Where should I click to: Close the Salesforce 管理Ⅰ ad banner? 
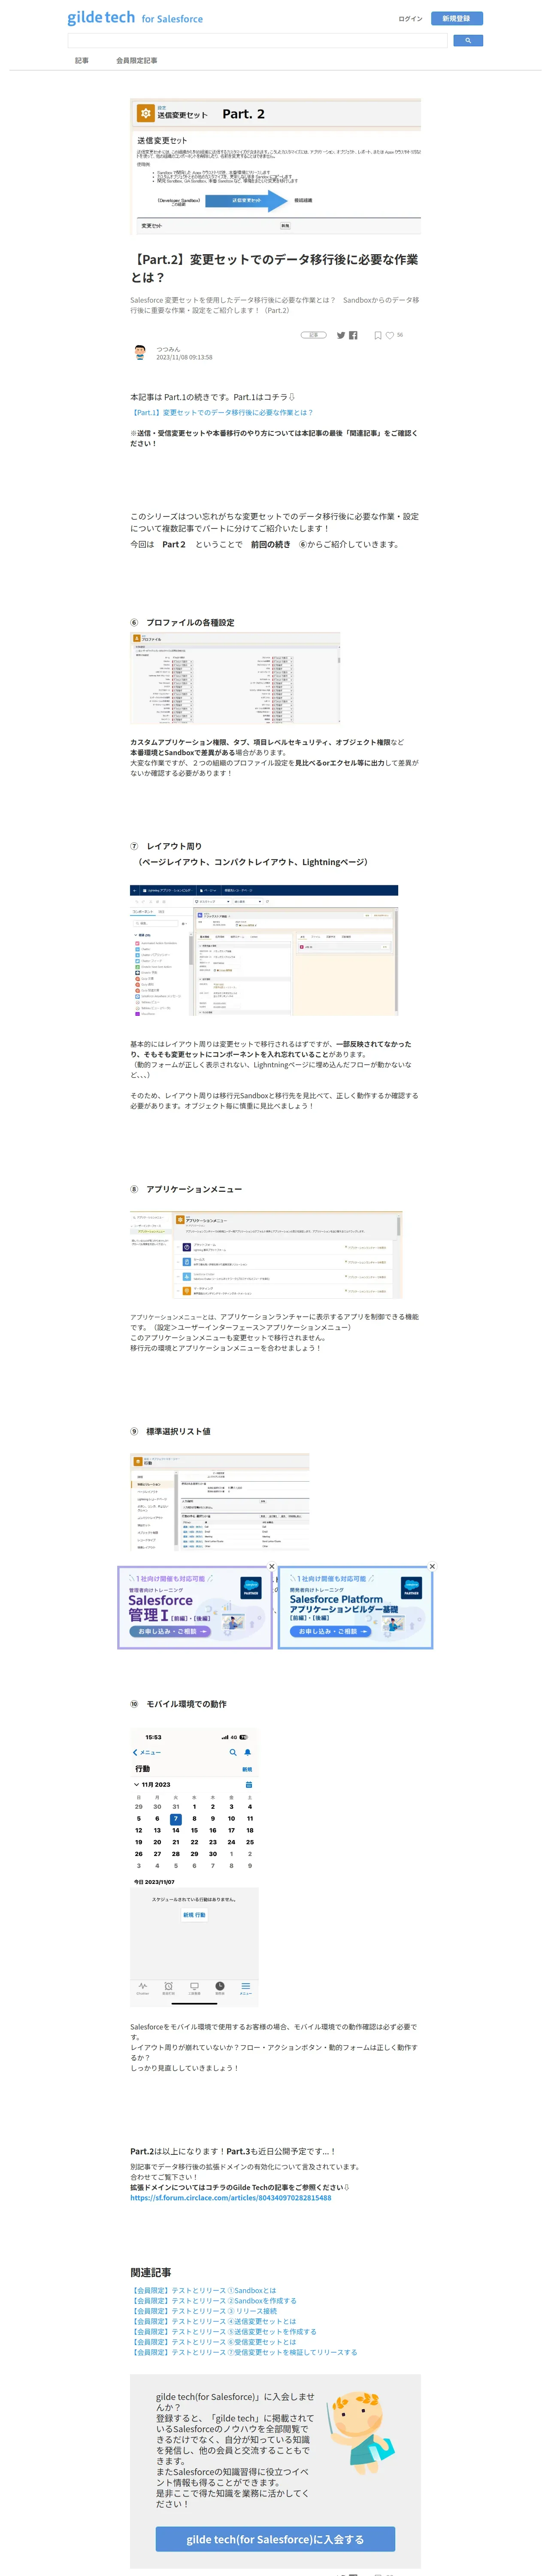click(x=271, y=1566)
